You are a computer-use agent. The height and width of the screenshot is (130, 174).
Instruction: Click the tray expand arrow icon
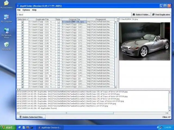tap(158, 128)
